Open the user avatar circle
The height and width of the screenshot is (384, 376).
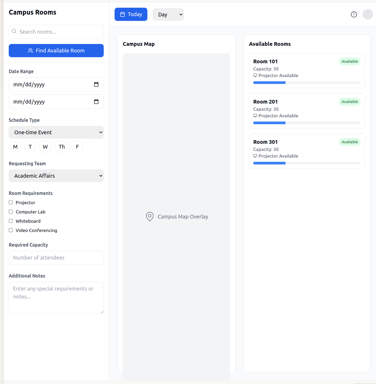click(x=368, y=15)
